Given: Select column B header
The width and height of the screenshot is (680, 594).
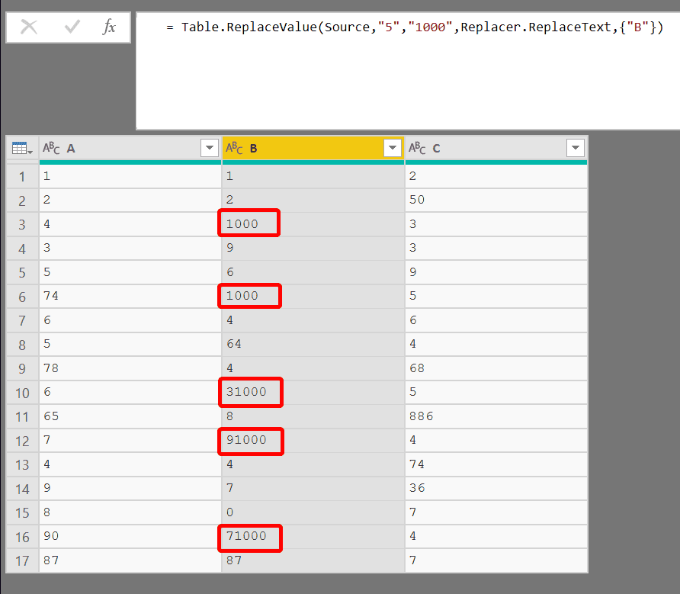Looking at the screenshot, I should pos(313,149).
